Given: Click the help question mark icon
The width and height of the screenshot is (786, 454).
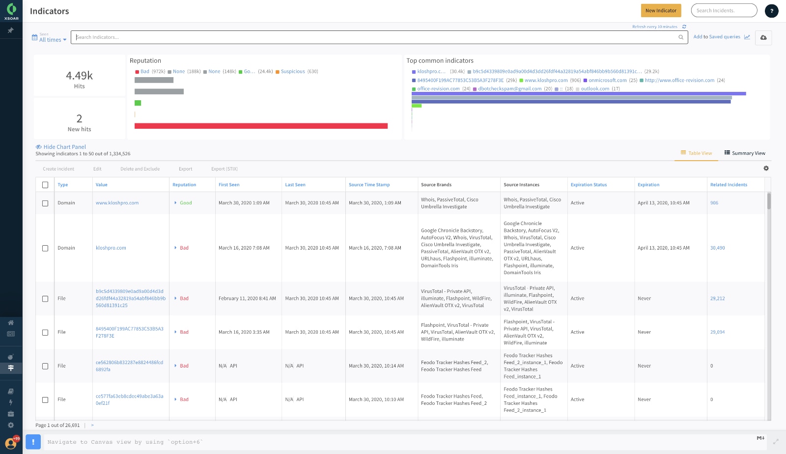Looking at the screenshot, I should click(x=771, y=11).
